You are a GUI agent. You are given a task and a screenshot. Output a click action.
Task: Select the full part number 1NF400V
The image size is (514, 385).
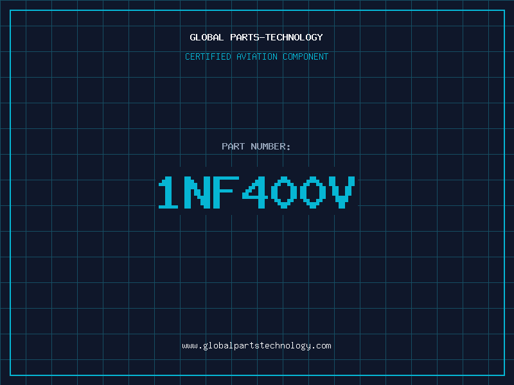[256, 193]
